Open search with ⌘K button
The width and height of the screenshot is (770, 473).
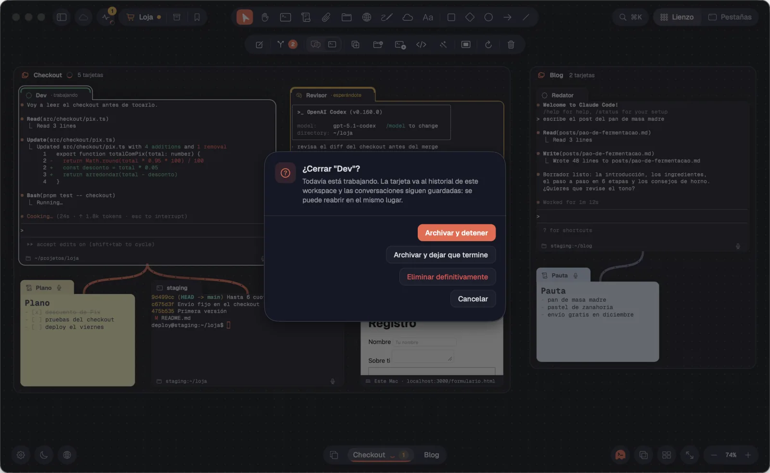coord(630,17)
